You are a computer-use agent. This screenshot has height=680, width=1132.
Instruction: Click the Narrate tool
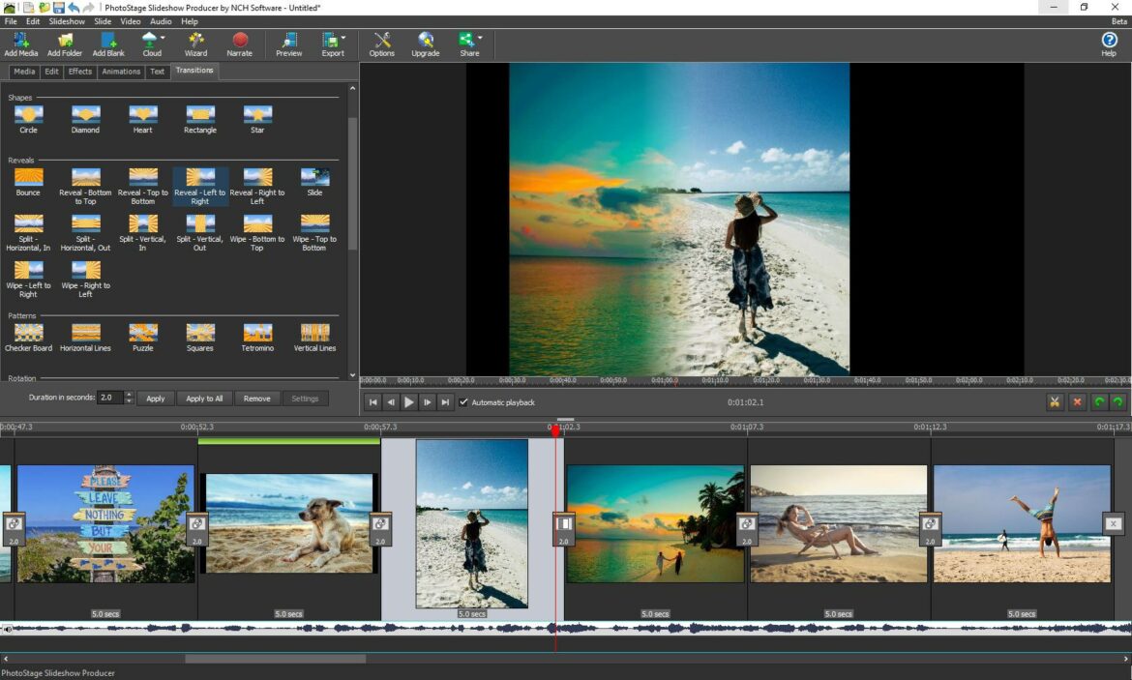click(x=239, y=44)
